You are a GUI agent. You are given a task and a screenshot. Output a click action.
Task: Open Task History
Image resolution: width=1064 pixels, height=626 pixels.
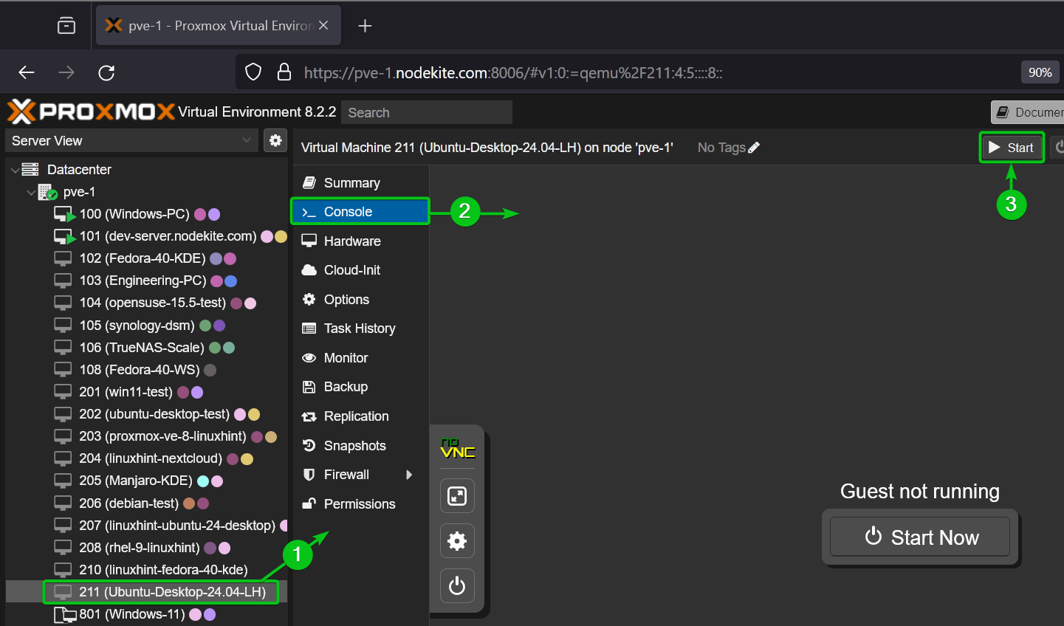pos(360,329)
